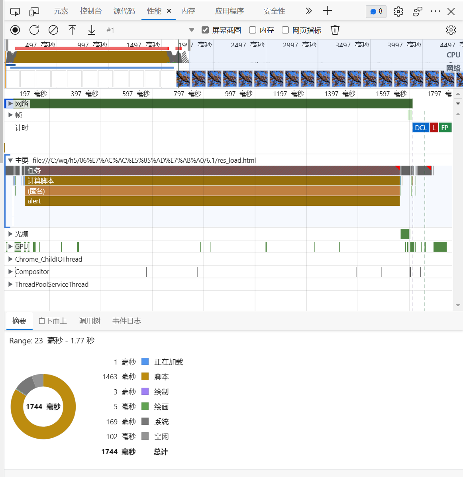Screen dimensions: 463x477
Task: Click the alert bar in flame chart
Action: tap(212, 201)
